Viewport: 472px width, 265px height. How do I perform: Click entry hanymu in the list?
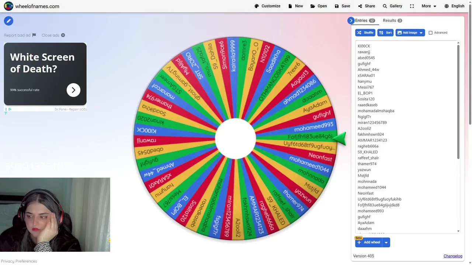coord(365,81)
